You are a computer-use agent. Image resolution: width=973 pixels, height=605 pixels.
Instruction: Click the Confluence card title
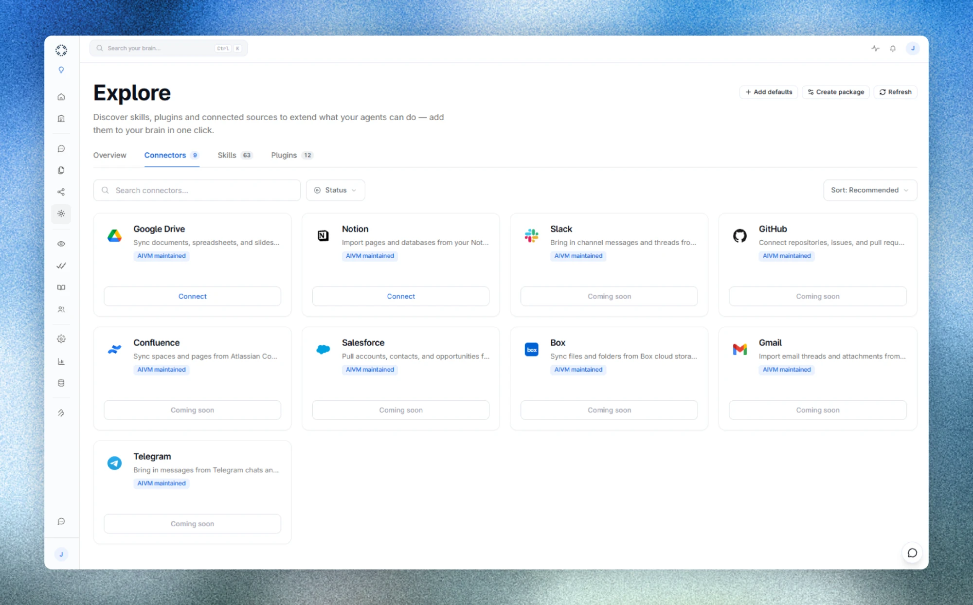click(x=156, y=343)
